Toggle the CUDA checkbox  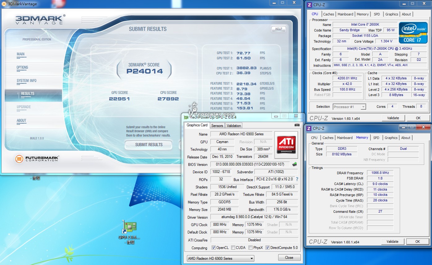pos(233,248)
